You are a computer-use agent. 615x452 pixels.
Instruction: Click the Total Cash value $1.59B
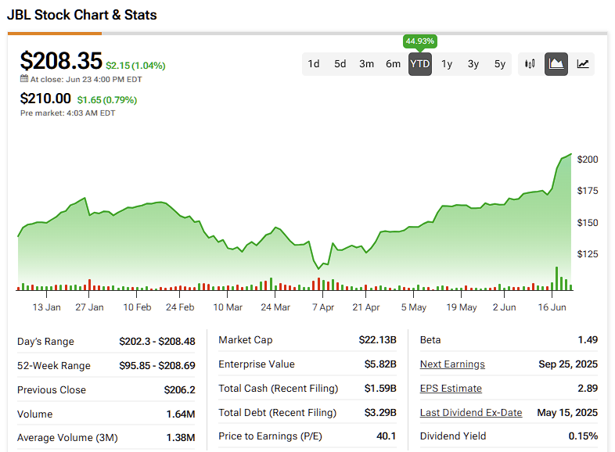[380, 389]
